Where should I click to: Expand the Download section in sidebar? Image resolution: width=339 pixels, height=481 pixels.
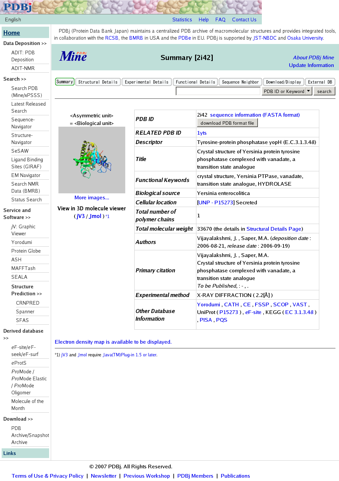[x=18, y=419]
